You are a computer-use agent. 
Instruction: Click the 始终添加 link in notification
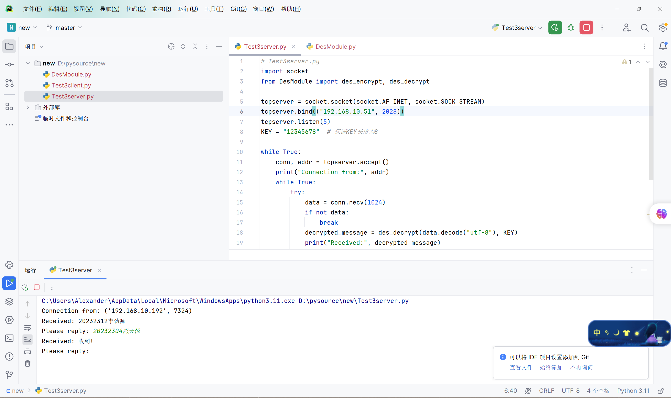click(551, 367)
